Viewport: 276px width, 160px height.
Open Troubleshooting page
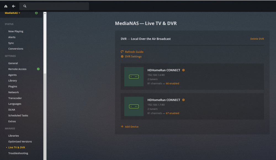click(18, 153)
